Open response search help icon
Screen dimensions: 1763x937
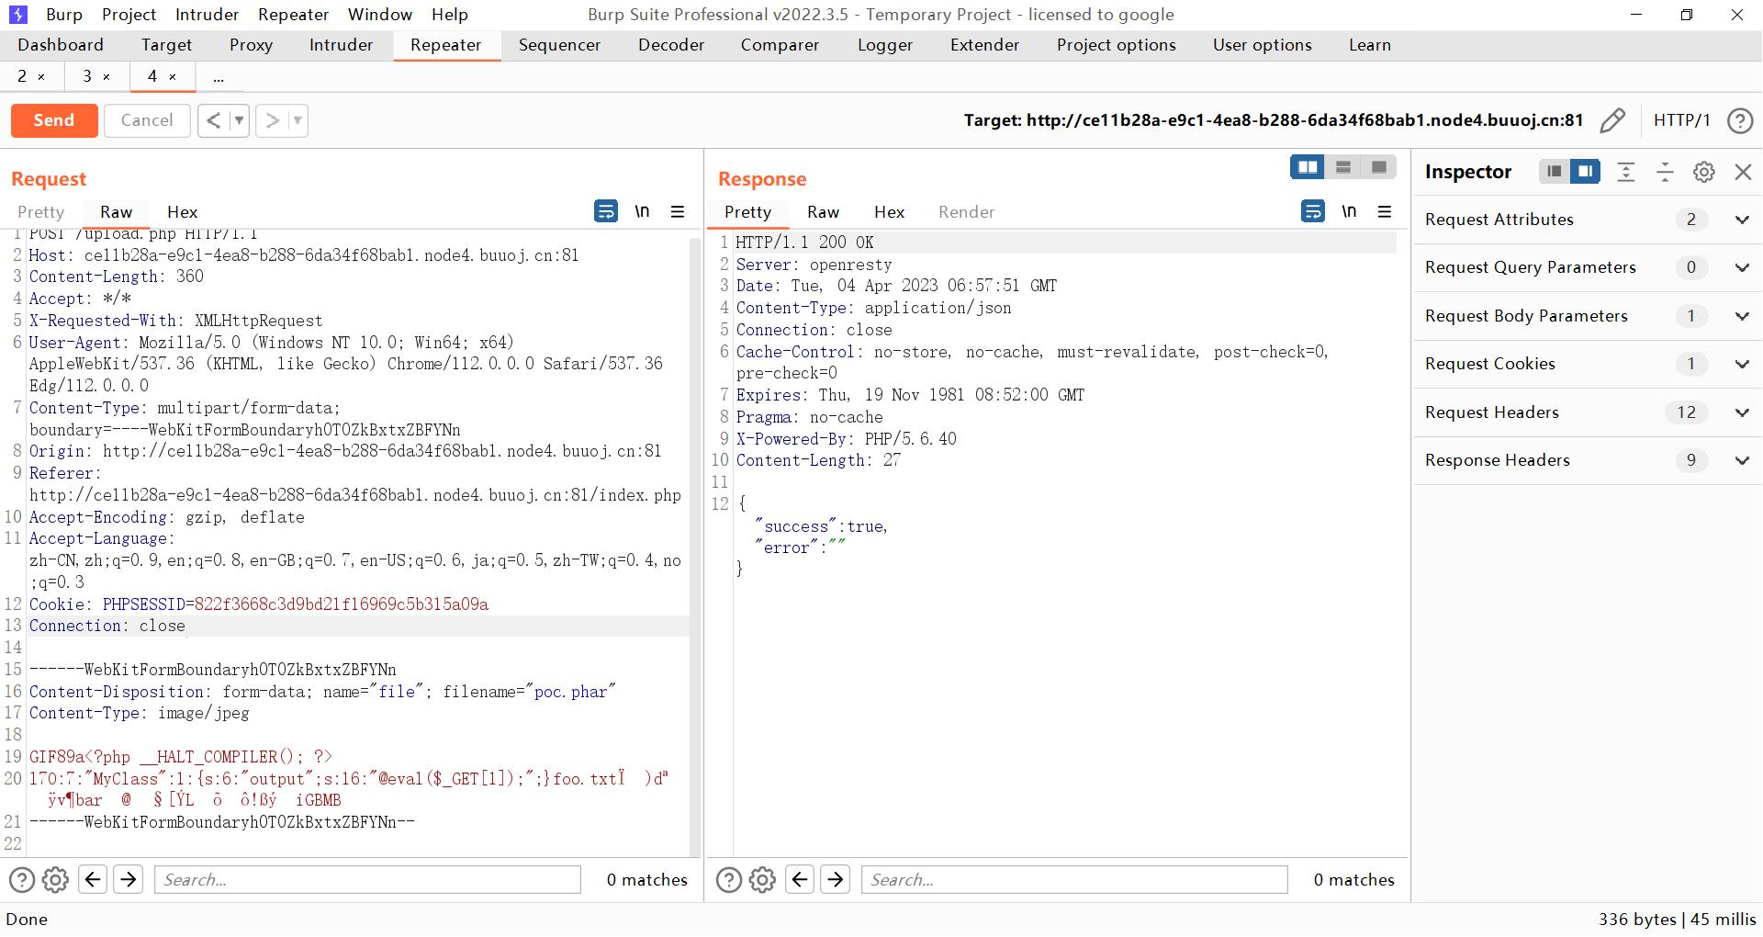click(729, 880)
